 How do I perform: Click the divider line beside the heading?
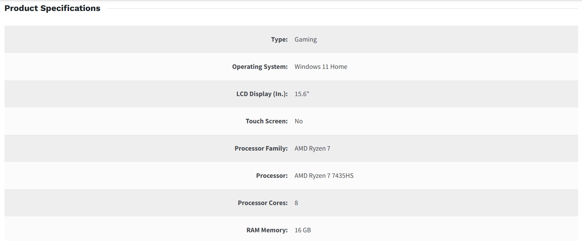[341, 8]
